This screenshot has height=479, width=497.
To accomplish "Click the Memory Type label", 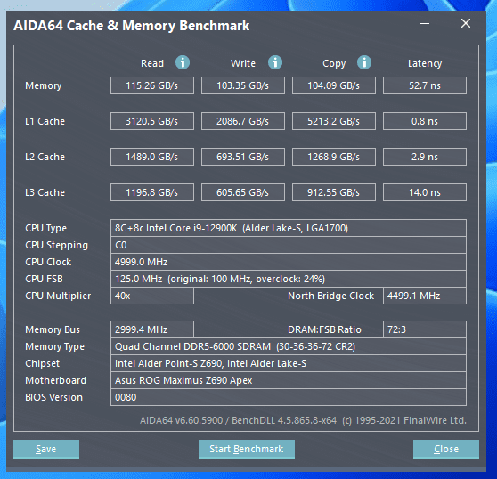I will 55,347.
